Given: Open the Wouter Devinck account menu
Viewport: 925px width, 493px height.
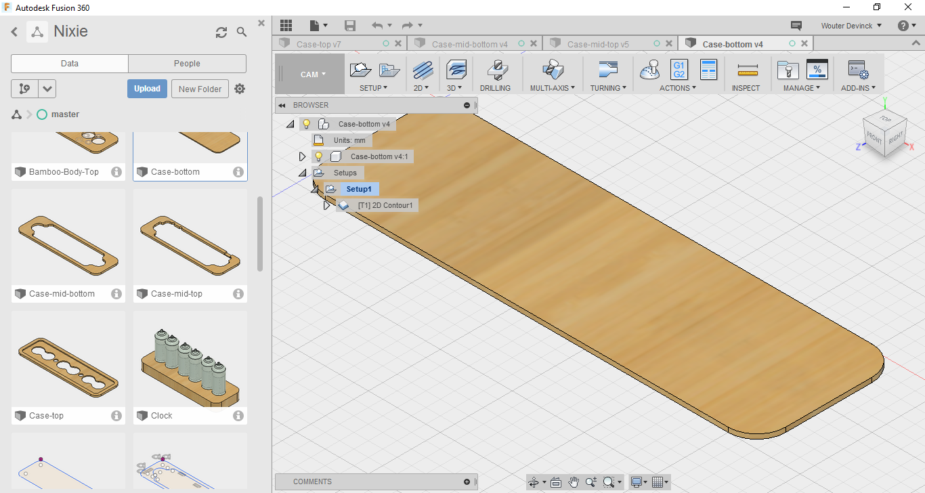Looking at the screenshot, I should click(851, 26).
